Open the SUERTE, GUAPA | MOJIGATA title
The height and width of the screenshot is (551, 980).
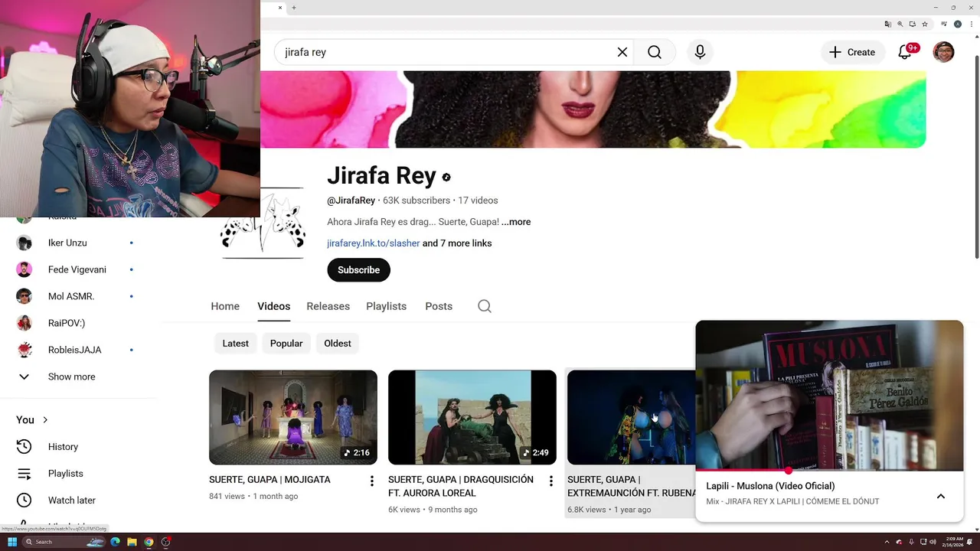point(269,480)
